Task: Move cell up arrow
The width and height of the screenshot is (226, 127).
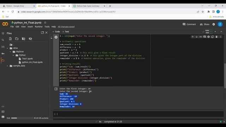Action: pyautogui.click(x=192, y=37)
